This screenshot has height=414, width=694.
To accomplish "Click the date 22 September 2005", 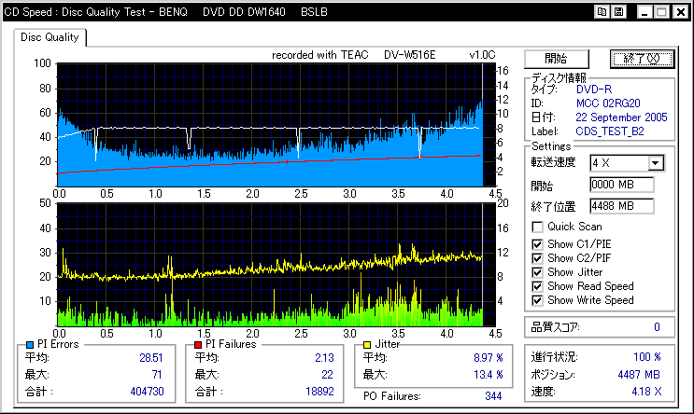I will [621, 117].
